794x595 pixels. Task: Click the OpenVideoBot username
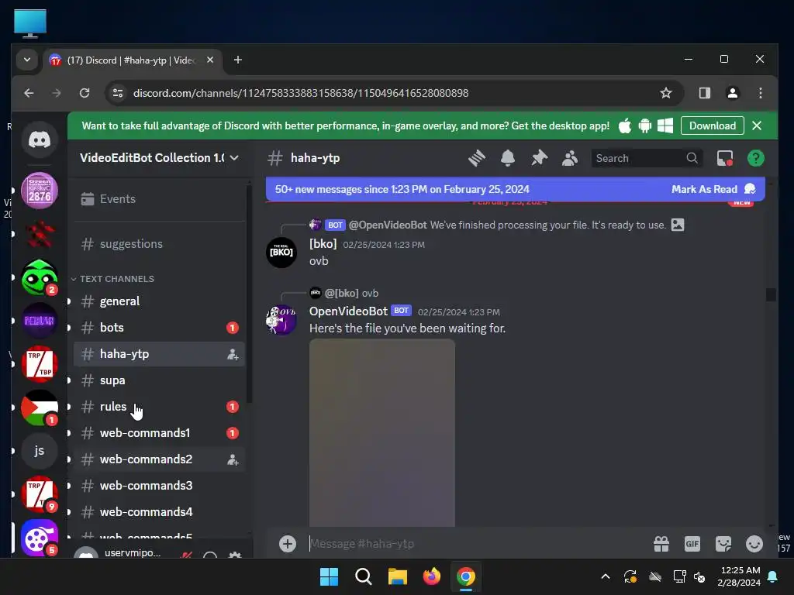pyautogui.click(x=348, y=311)
